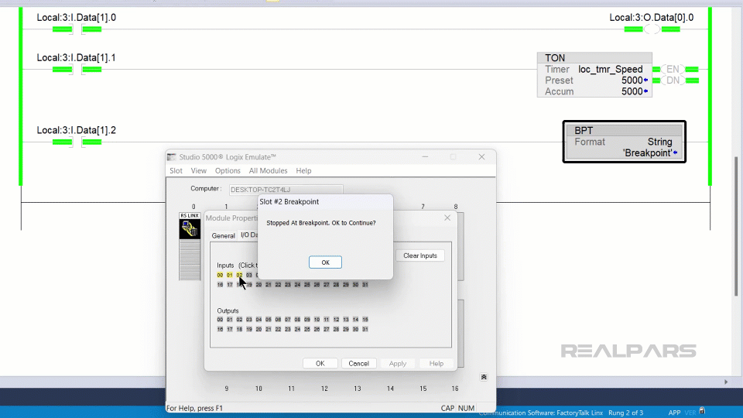Select XIC contact Local:3:I.Data[1].0

pyautogui.click(x=77, y=29)
